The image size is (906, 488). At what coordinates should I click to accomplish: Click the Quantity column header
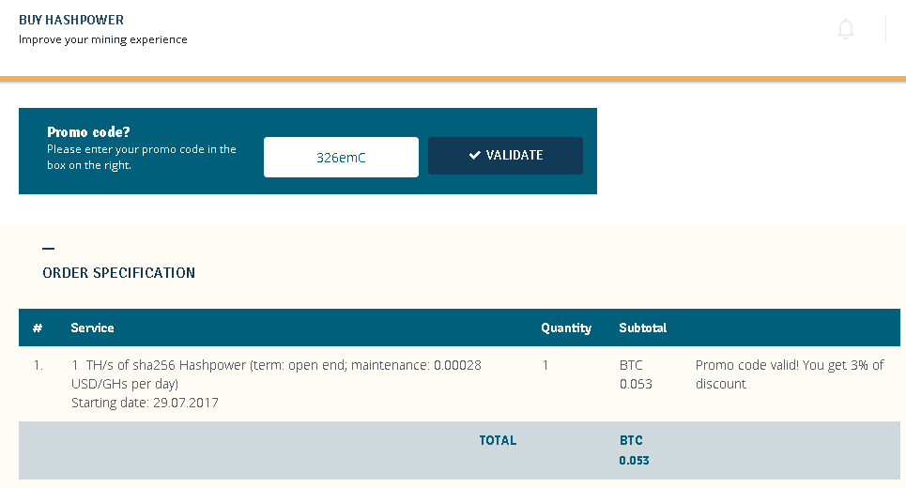[566, 328]
